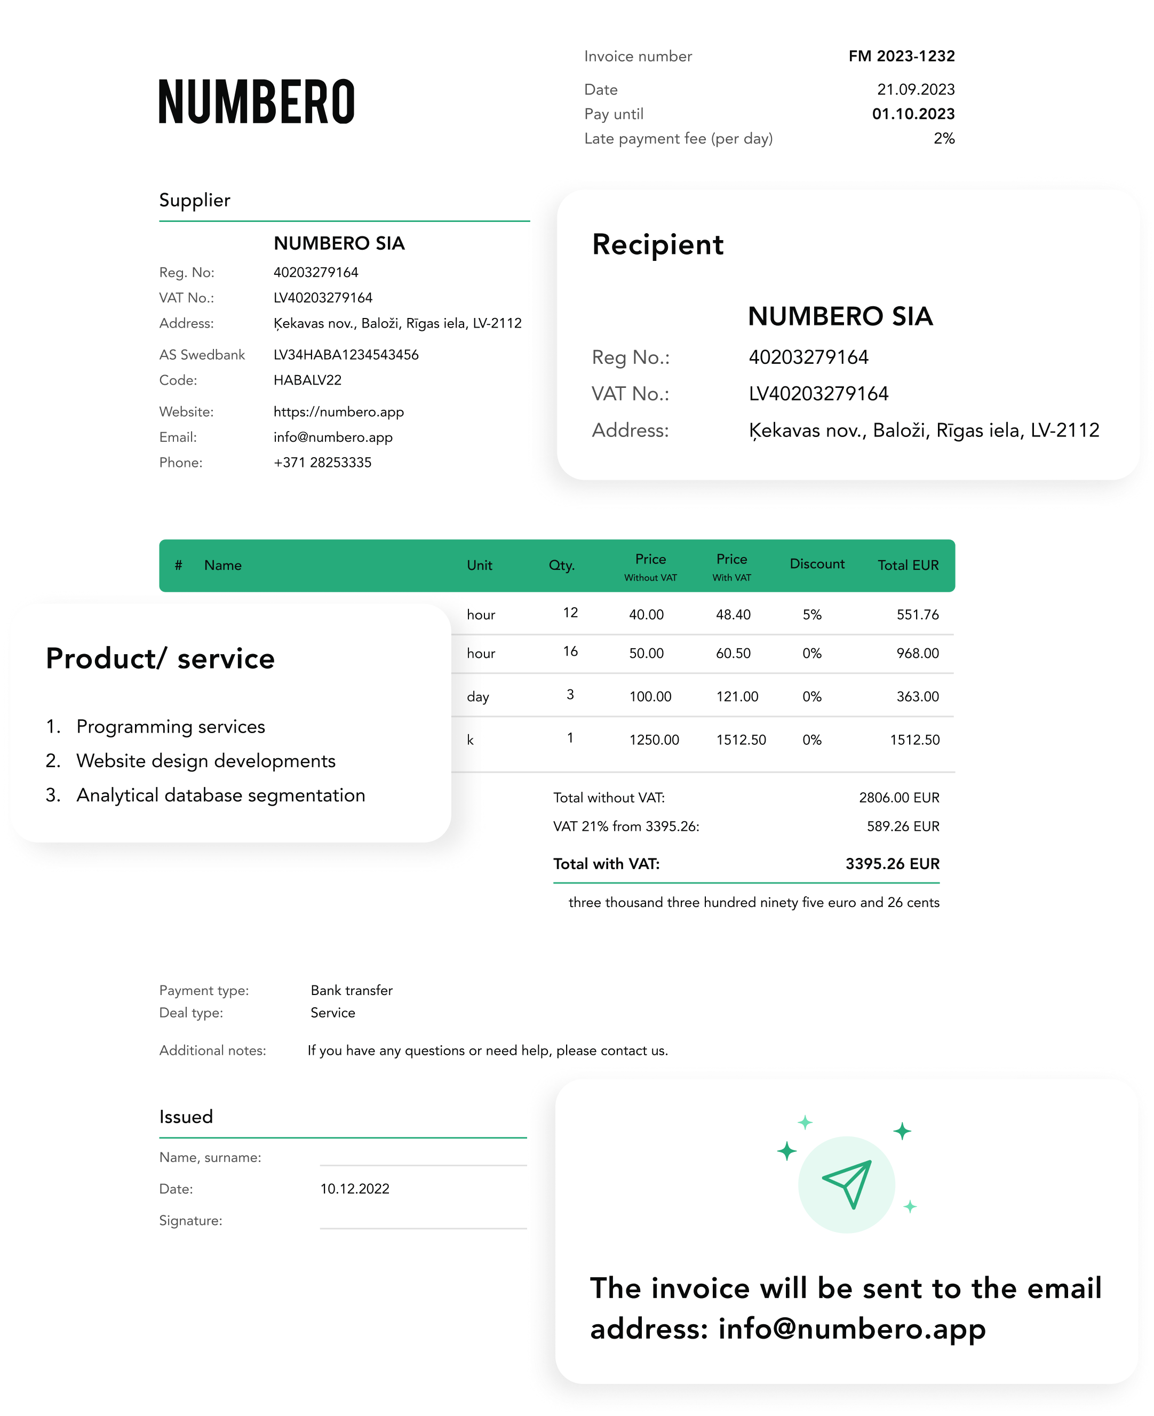1154x1416 pixels.
Task: Click the late payment fee 2% value
Action: pyautogui.click(x=944, y=138)
